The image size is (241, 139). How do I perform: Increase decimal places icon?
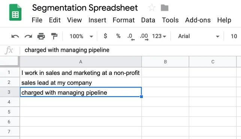coord(144,37)
